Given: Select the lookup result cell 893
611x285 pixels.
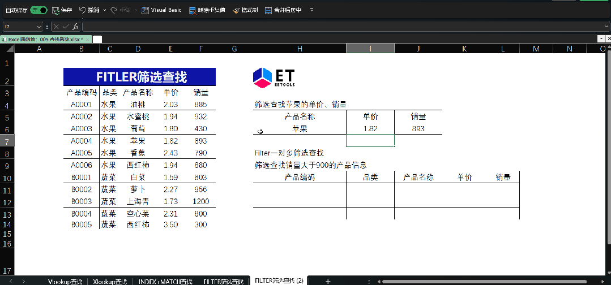Looking at the screenshot, I should point(418,129).
